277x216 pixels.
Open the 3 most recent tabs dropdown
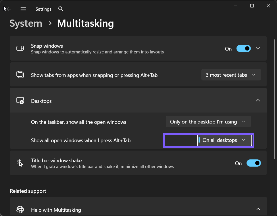click(231, 75)
